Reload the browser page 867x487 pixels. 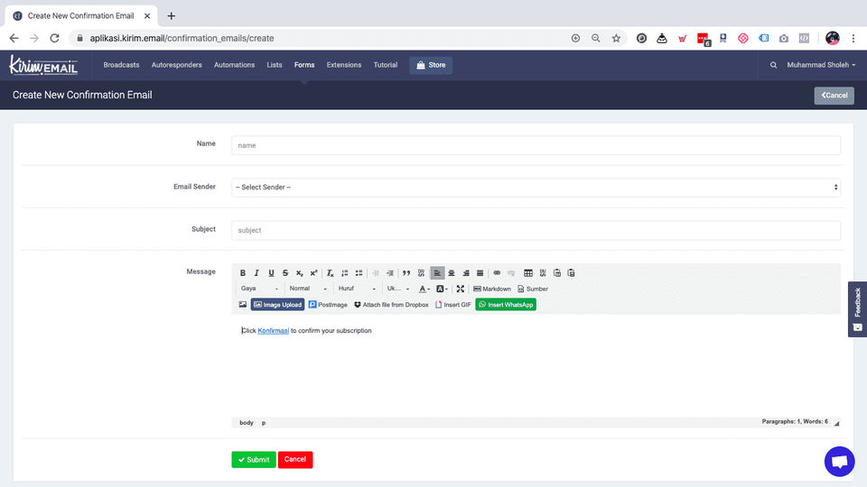pyautogui.click(x=54, y=38)
